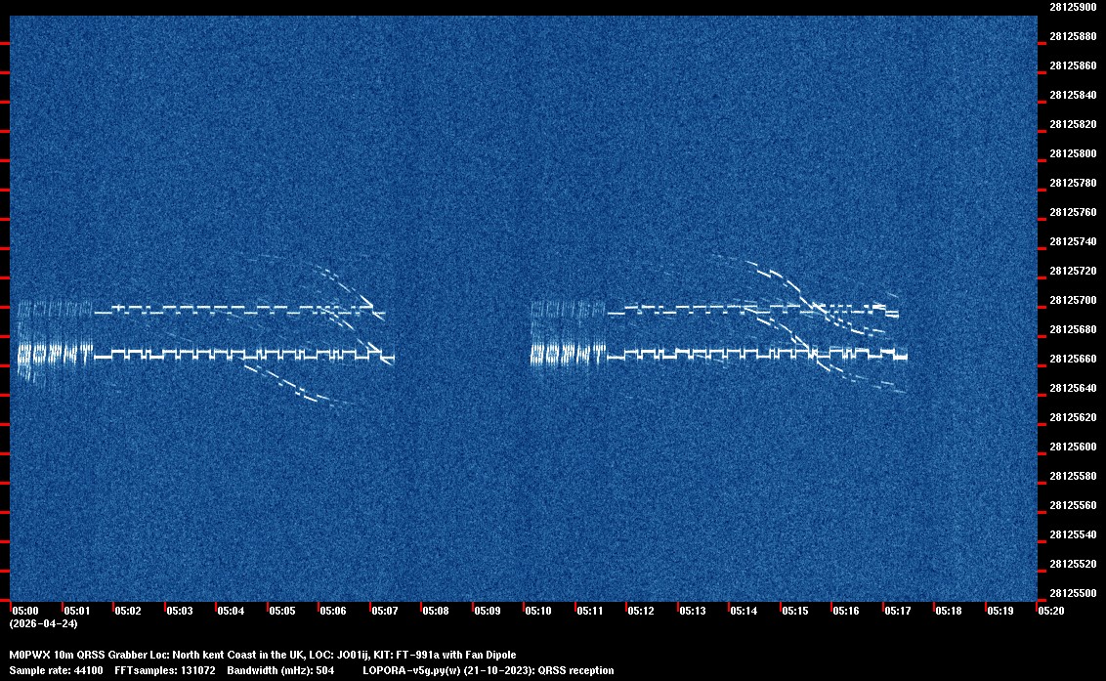Click frequency label 28125800
Viewport: 1106px width, 681px height.
(x=1073, y=153)
